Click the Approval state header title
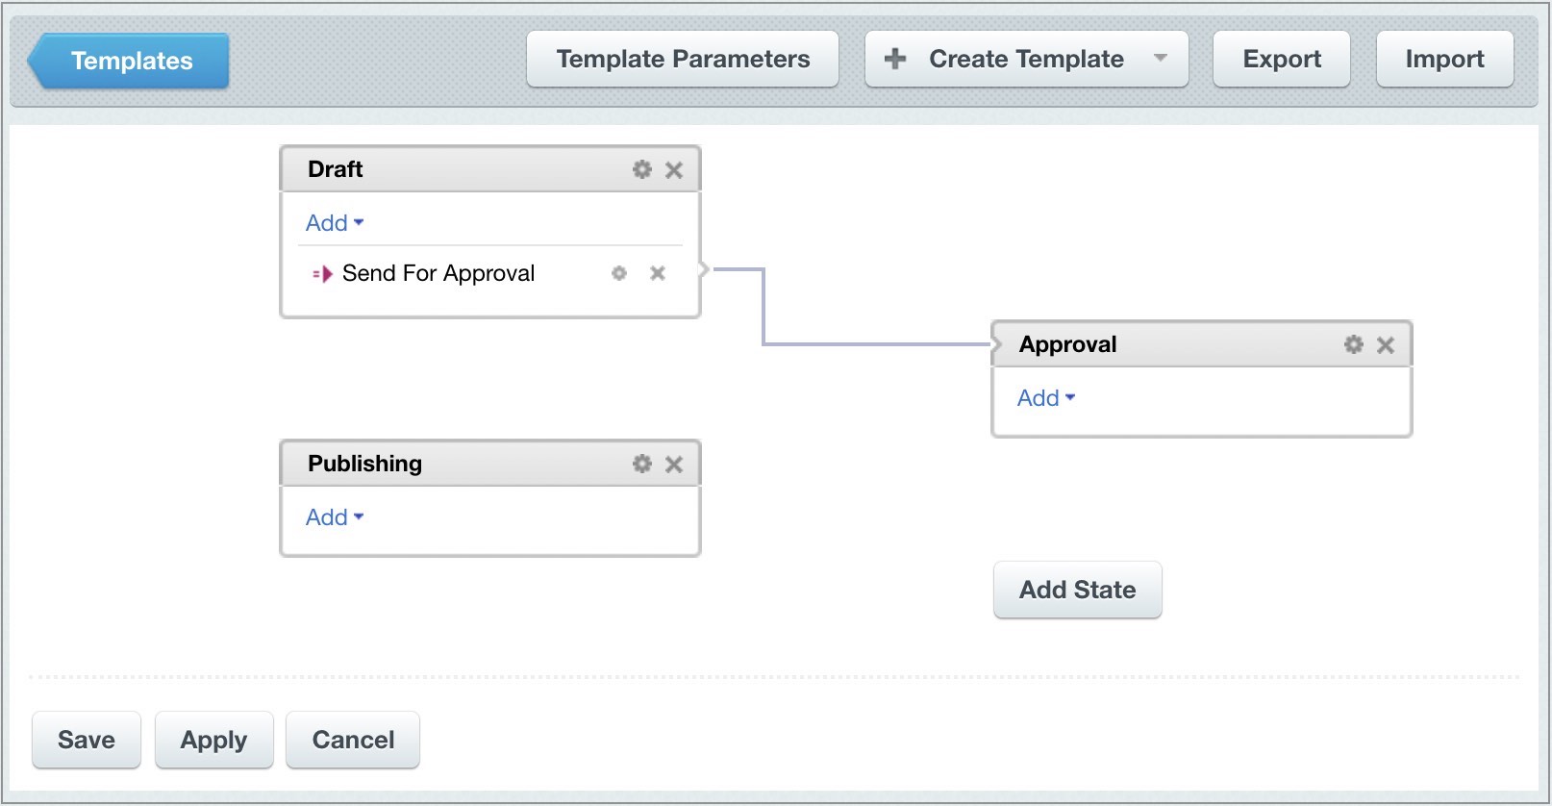The height and width of the screenshot is (806, 1552). click(1068, 344)
